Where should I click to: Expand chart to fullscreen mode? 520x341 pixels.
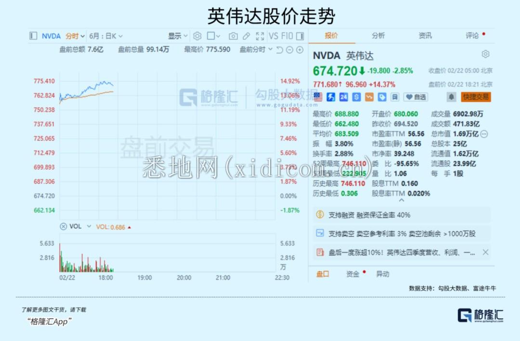pos(260,36)
